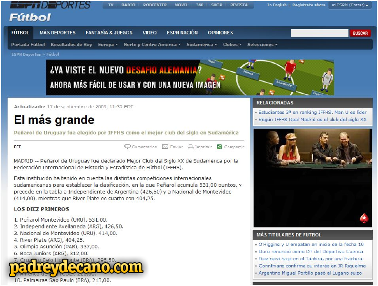Click the '10. Palmeiras Sao Paulo (BRA)' row

point(62,280)
